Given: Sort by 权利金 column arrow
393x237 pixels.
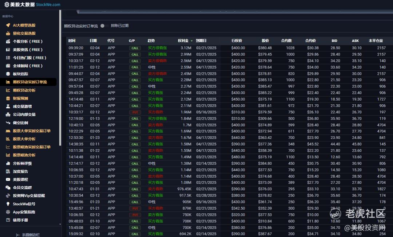Looking at the screenshot, I should tap(192, 41).
